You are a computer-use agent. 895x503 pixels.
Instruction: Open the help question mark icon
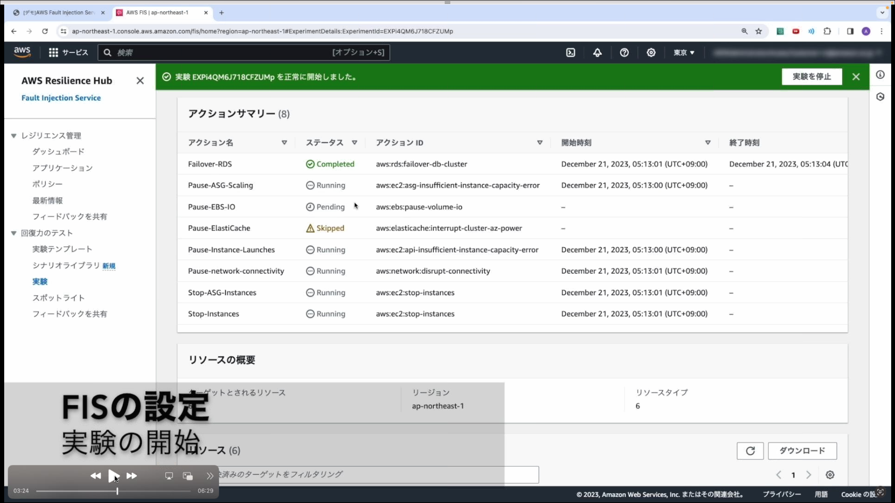pyautogui.click(x=624, y=52)
